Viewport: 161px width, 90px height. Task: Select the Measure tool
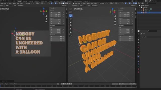pos(70,32)
